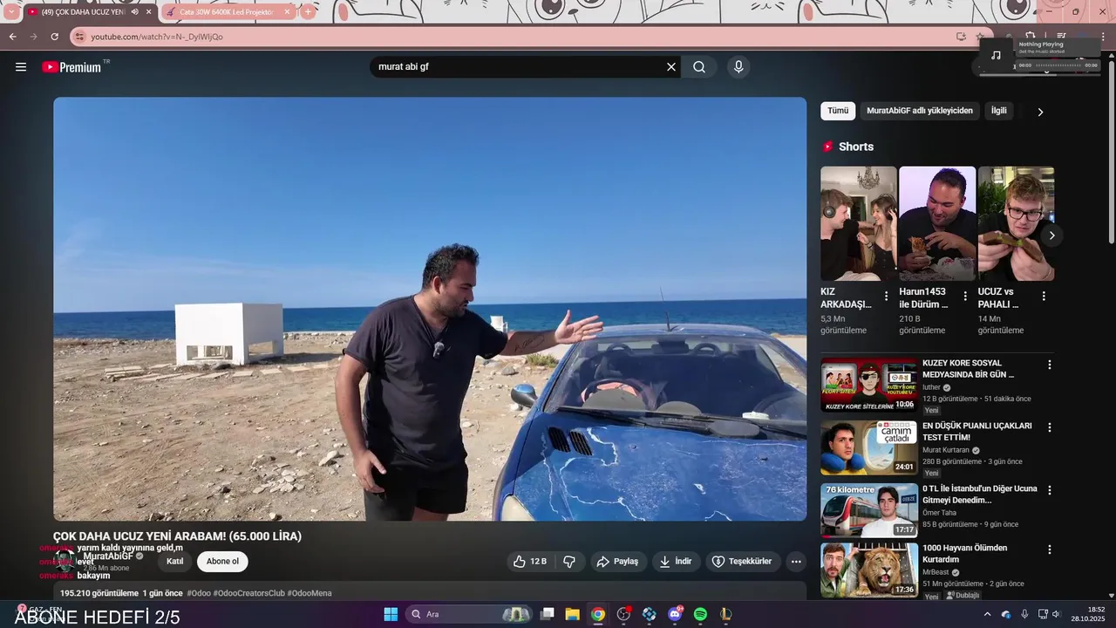Open tab search dropdown arrow
The width and height of the screenshot is (1116, 628).
point(10,12)
